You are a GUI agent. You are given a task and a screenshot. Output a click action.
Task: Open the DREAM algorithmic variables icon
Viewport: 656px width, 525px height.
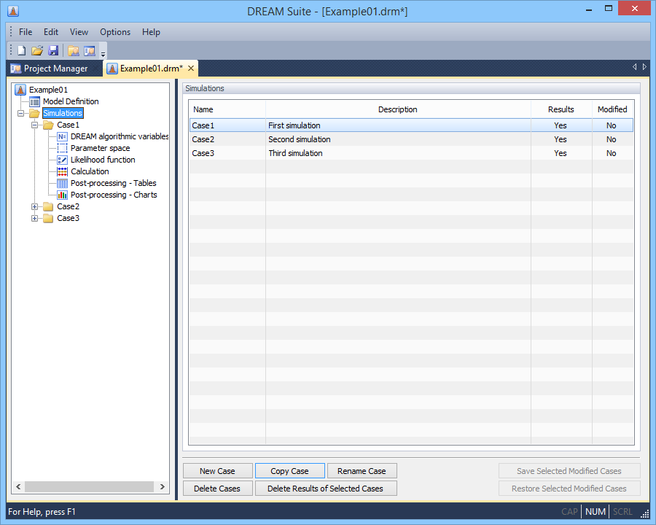(x=63, y=136)
